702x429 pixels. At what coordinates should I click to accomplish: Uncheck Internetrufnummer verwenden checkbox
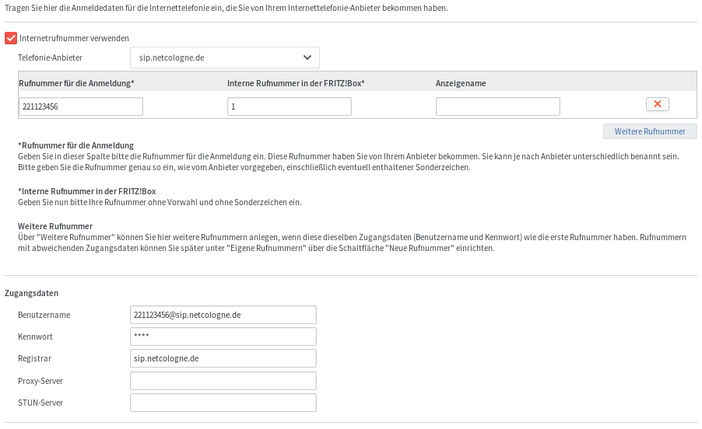coord(11,38)
